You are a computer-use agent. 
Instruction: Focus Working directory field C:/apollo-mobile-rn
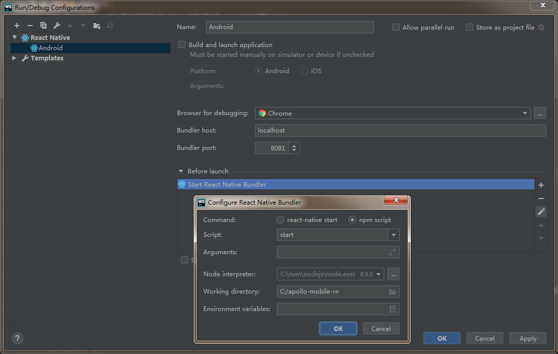coord(338,292)
